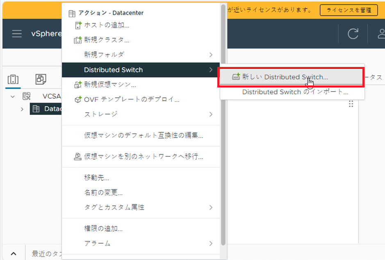Choose 仮想マシンのデフォルト互換性の編集... entry

pos(141,135)
